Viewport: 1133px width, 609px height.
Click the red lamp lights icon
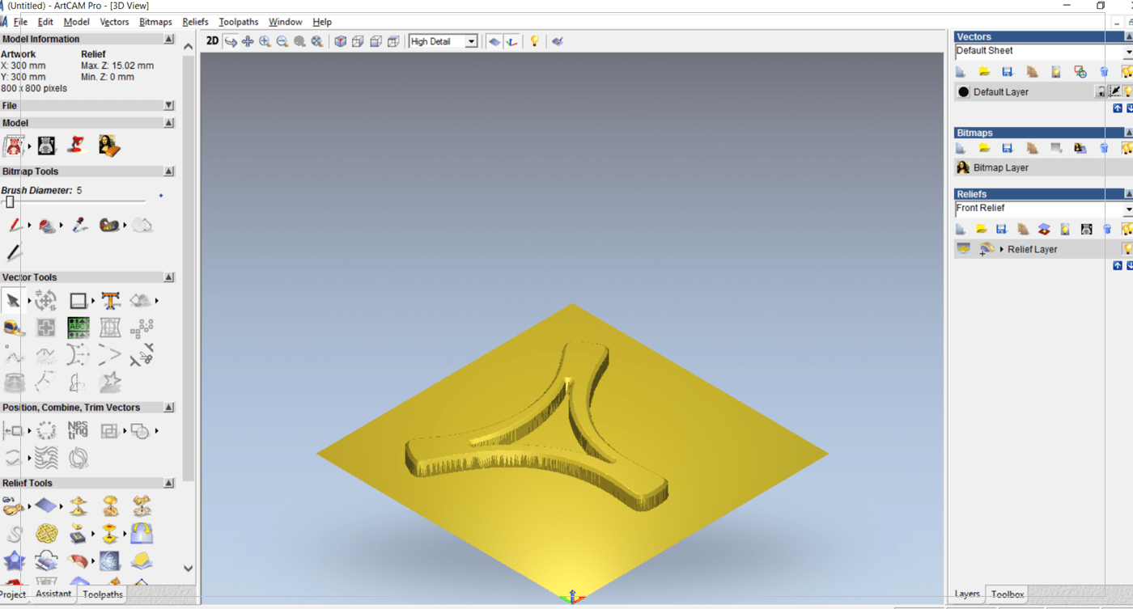[x=77, y=146]
